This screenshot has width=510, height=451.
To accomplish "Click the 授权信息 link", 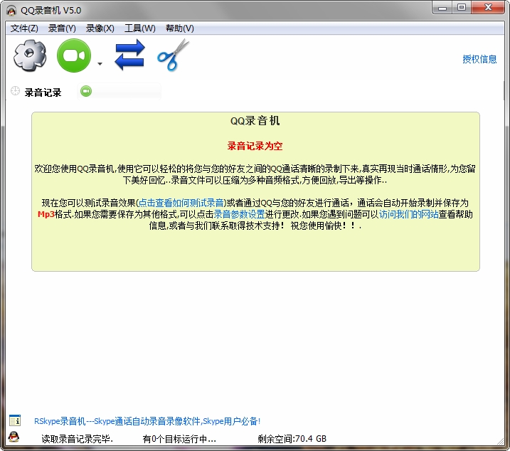I will tap(479, 59).
